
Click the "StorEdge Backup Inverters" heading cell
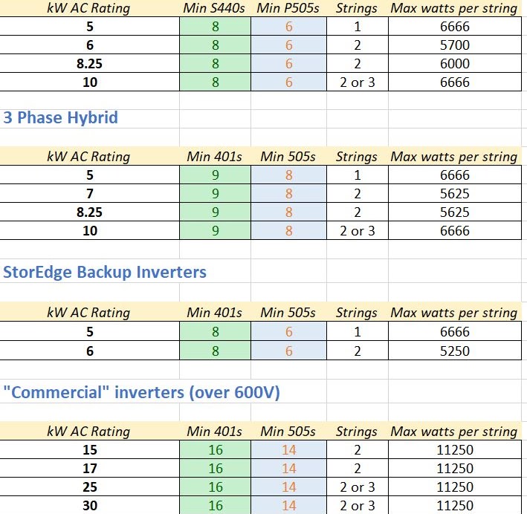point(105,272)
